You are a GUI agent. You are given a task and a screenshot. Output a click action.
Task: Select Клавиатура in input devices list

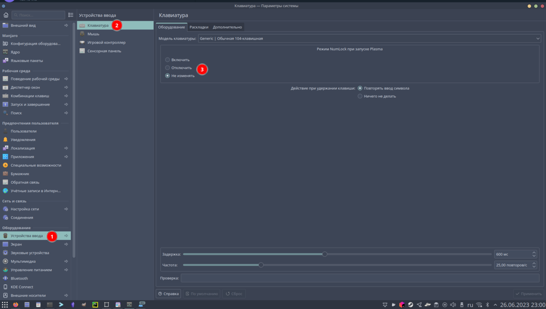[x=115, y=25]
